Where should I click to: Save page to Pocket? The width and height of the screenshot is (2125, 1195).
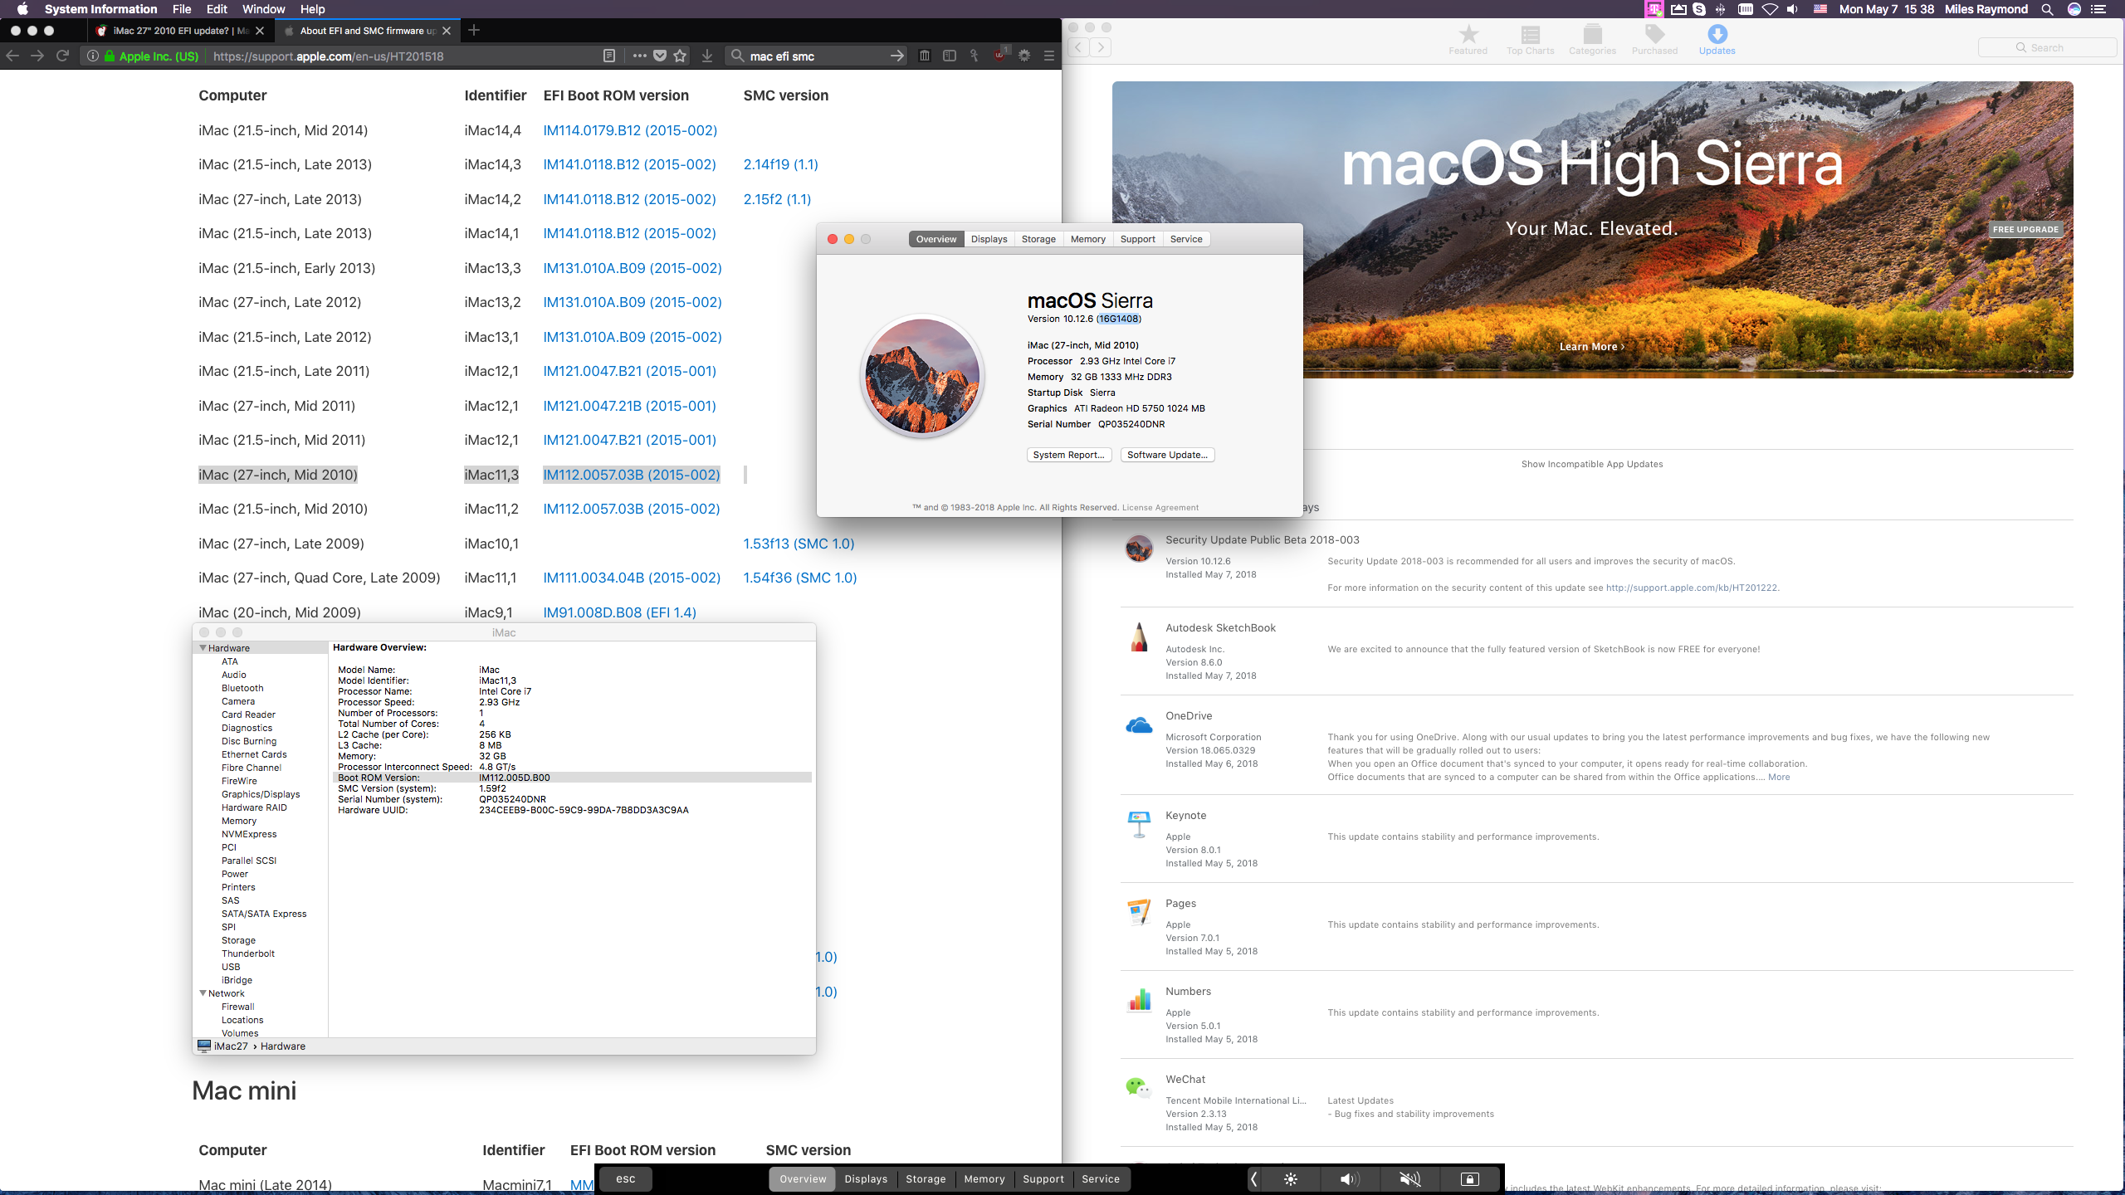(660, 56)
